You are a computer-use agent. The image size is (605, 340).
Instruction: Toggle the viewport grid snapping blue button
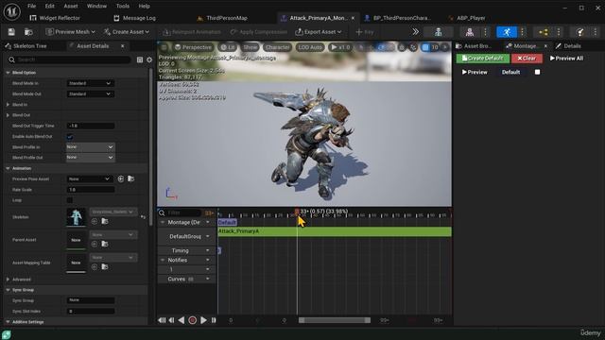click(x=425, y=47)
